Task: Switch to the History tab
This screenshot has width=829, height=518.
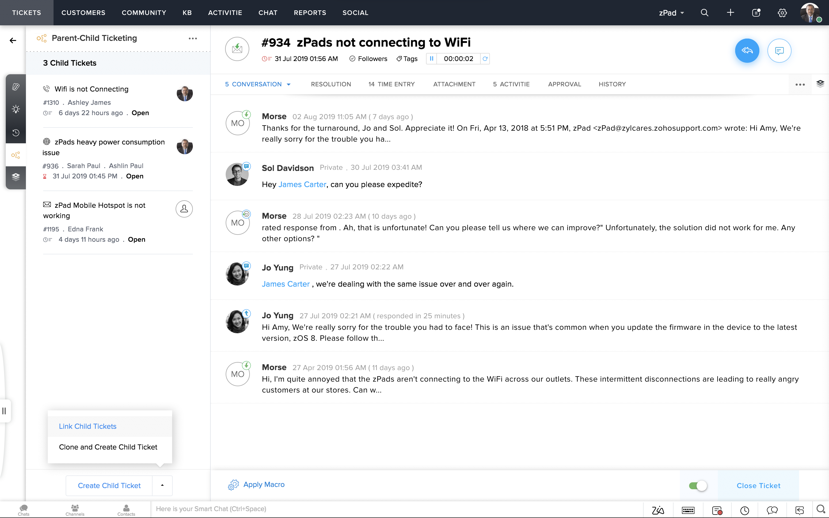Action: click(x=612, y=84)
